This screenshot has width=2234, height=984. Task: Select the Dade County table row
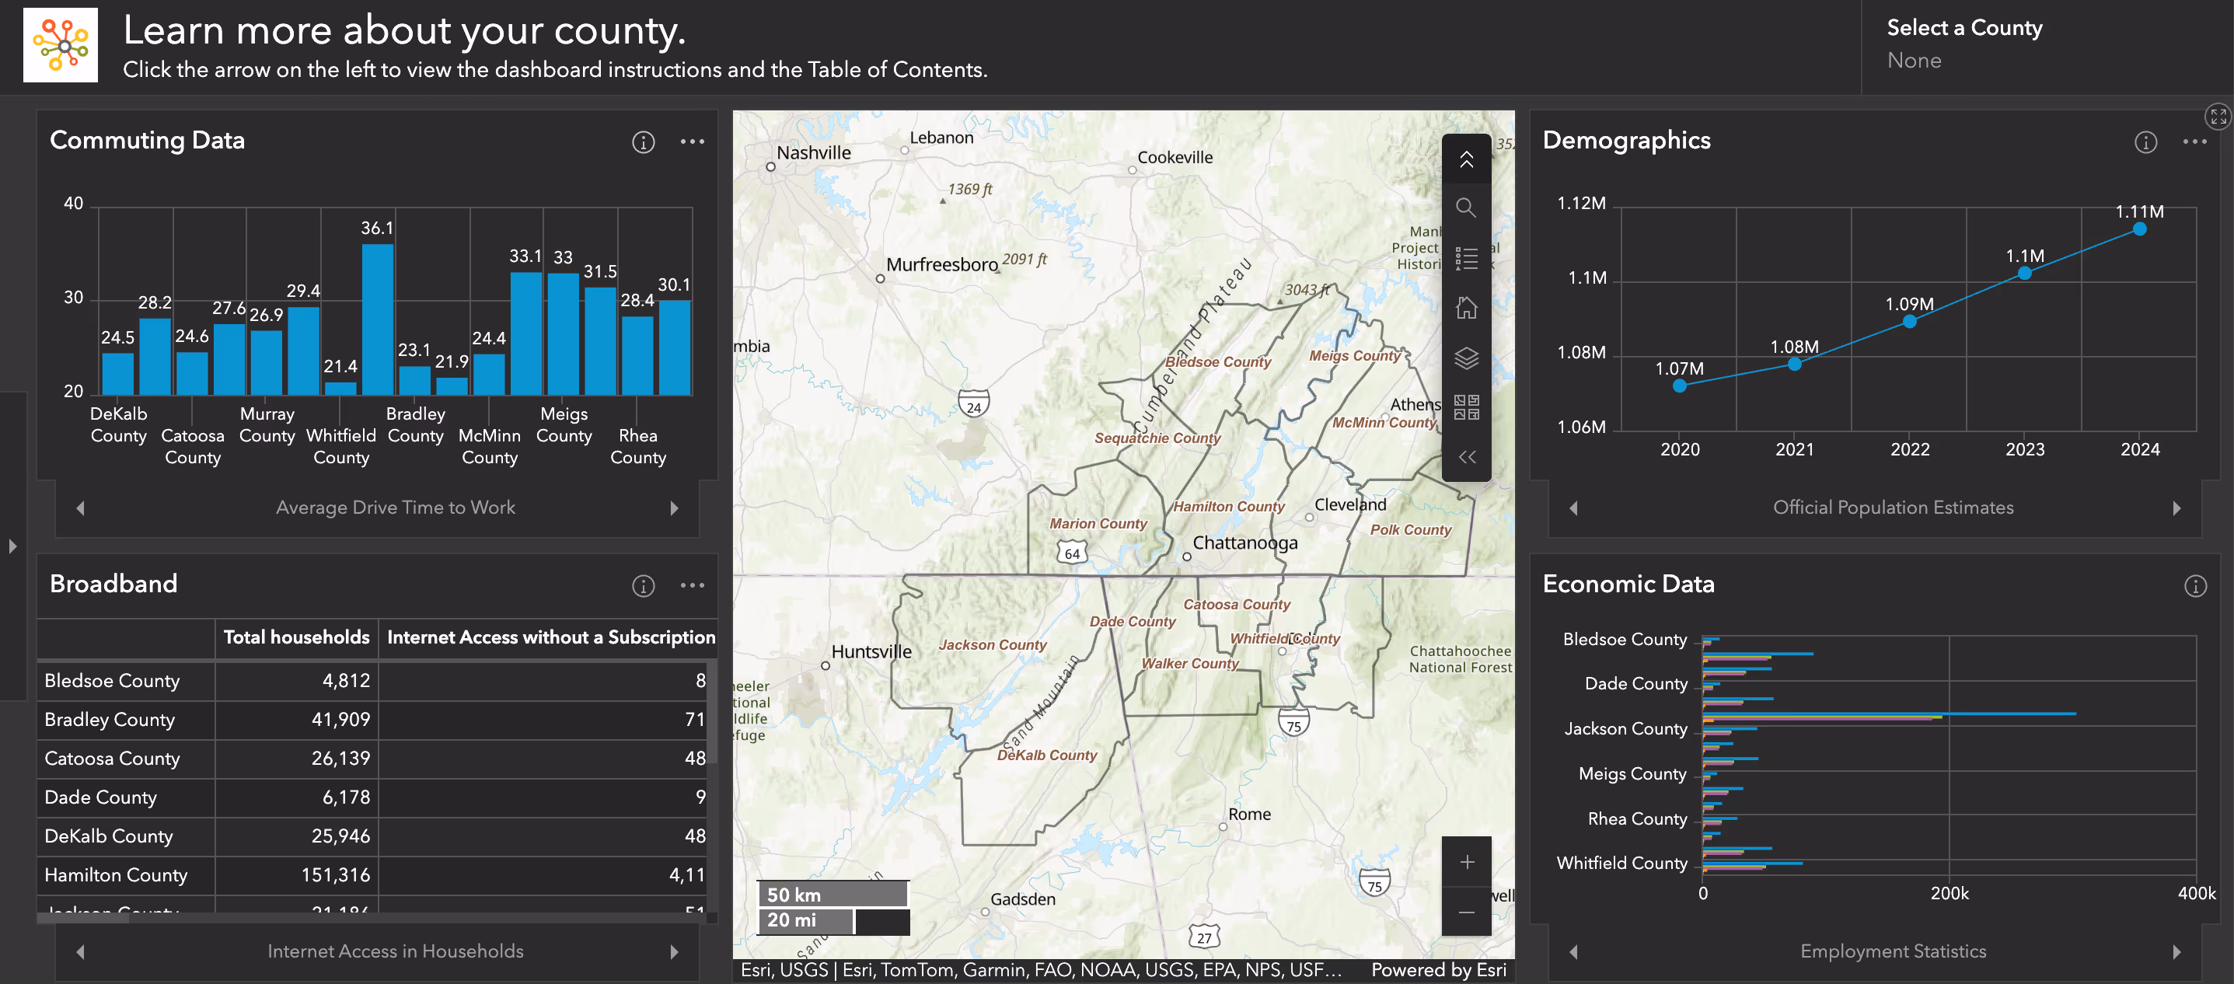point(373,797)
